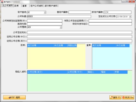This screenshot has width=136, height=102.
Task: Expand the 公司種類 dropdown arrow
Action: tap(61, 27)
